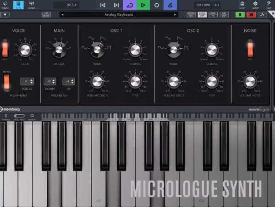
Task: Click the OSC 2 Fine tuning knob
Action: pyautogui.click(x=212, y=81)
